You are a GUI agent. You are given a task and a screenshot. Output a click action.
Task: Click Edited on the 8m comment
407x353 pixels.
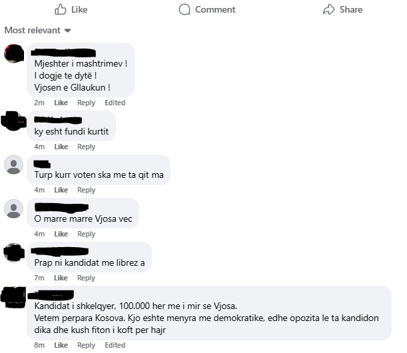(115, 345)
